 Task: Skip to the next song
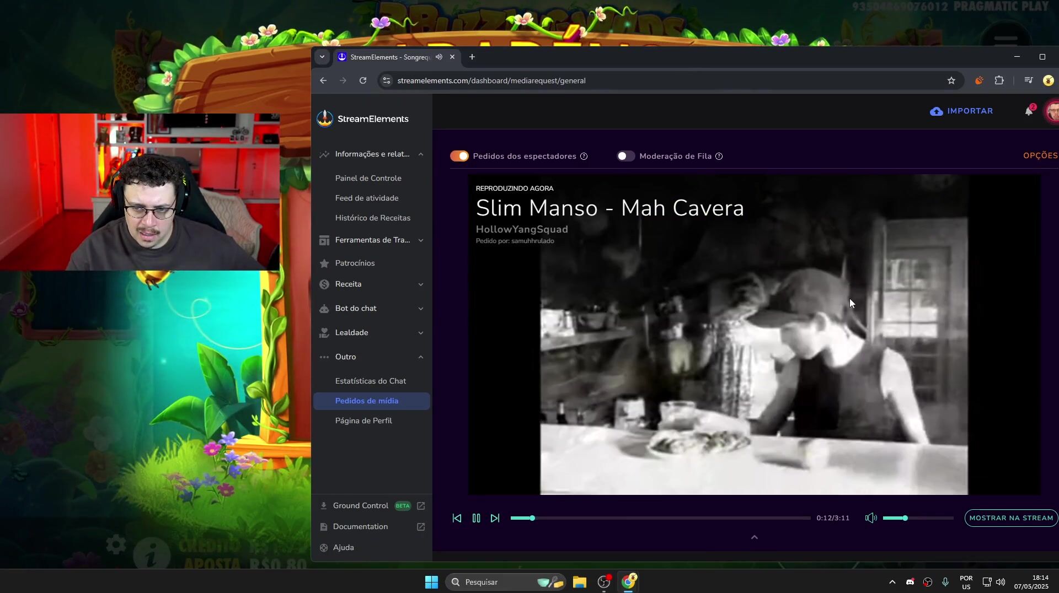click(495, 518)
